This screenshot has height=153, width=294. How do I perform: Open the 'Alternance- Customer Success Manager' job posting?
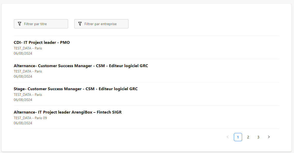pos(81,66)
